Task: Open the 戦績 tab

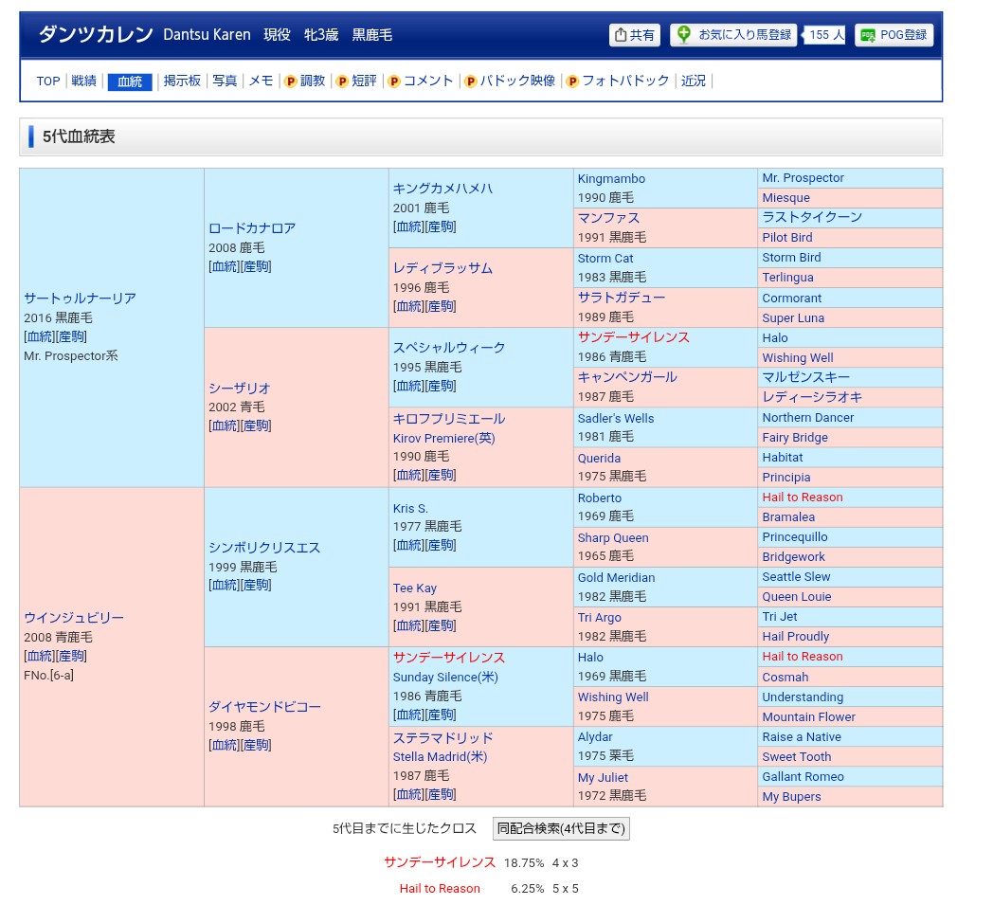Action: pos(84,81)
